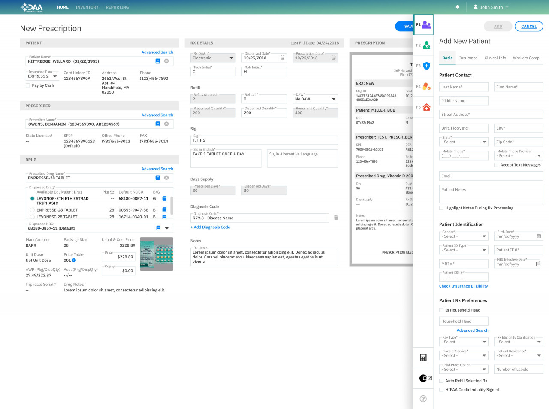Open the F3 insurance shield icon
The width and height of the screenshot is (549, 409).
pos(424,65)
